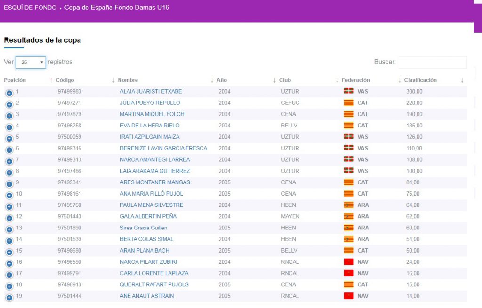Click plus icon beside BERTA COLAS SIMAL
The height and width of the screenshot is (308, 482).
coord(9,241)
